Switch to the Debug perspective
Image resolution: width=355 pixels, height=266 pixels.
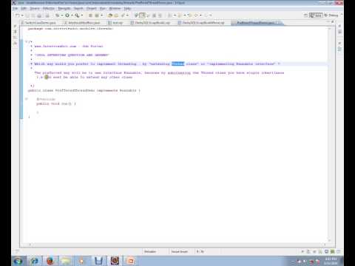[331, 16]
